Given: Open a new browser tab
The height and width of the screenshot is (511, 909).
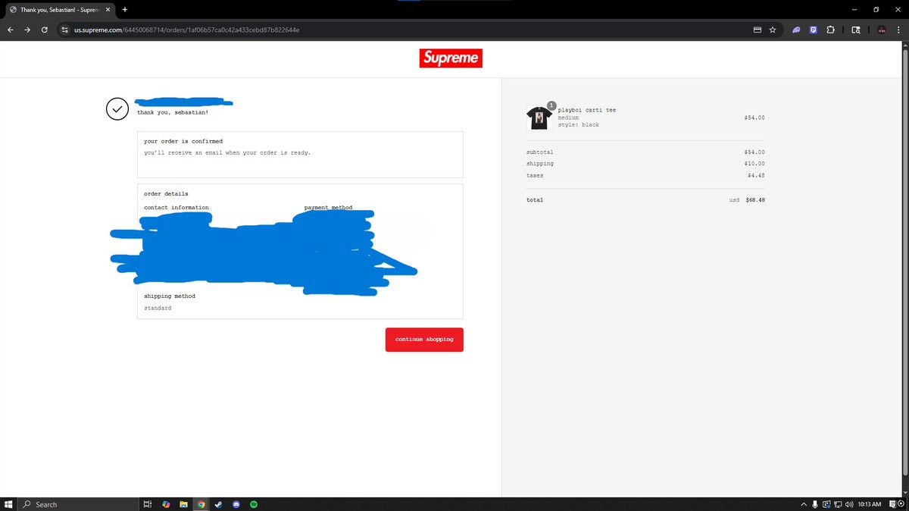Looking at the screenshot, I should 125,9.
